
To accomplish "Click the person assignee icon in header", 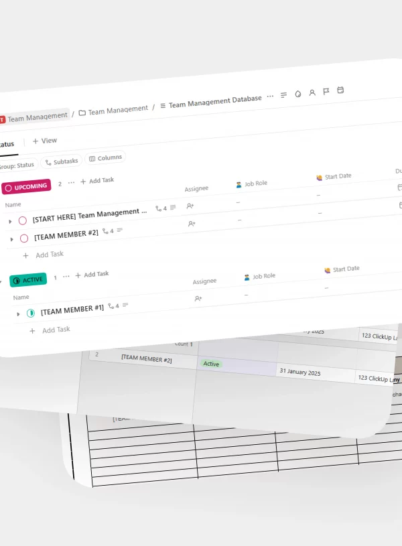I will pyautogui.click(x=312, y=92).
